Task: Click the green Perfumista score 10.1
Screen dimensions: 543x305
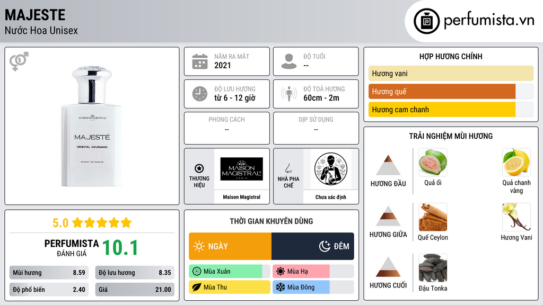Action: 120,248
